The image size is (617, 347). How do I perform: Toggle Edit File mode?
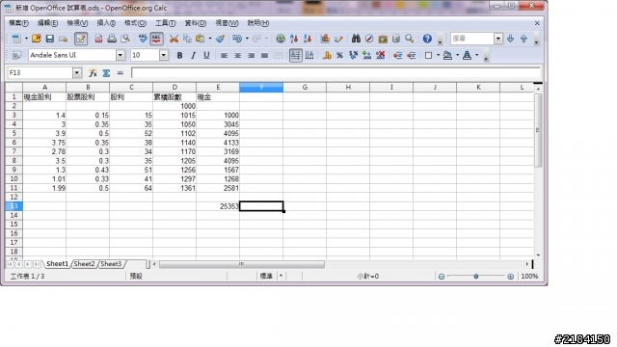click(81, 39)
